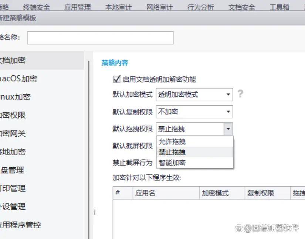
Task: Switch to 应用管理 tab
Action: (x=78, y=7)
